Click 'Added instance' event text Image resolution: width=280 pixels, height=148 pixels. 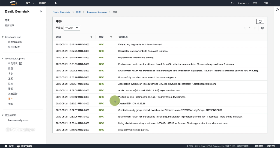[150, 90]
